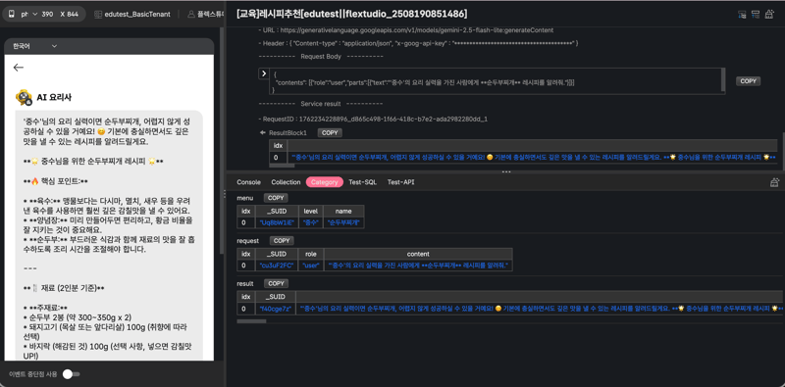Click the three-dot panel splitter handle
This screenshot has height=387, width=785.
(506, 171)
